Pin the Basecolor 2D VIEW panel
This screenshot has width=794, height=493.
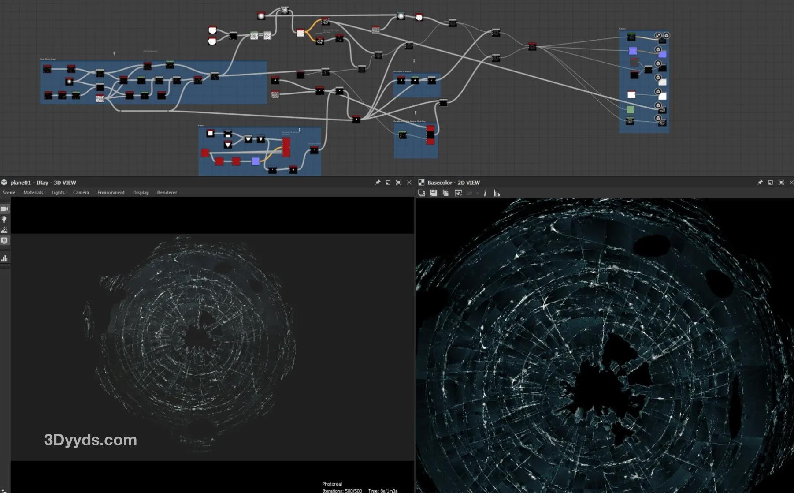tap(760, 183)
